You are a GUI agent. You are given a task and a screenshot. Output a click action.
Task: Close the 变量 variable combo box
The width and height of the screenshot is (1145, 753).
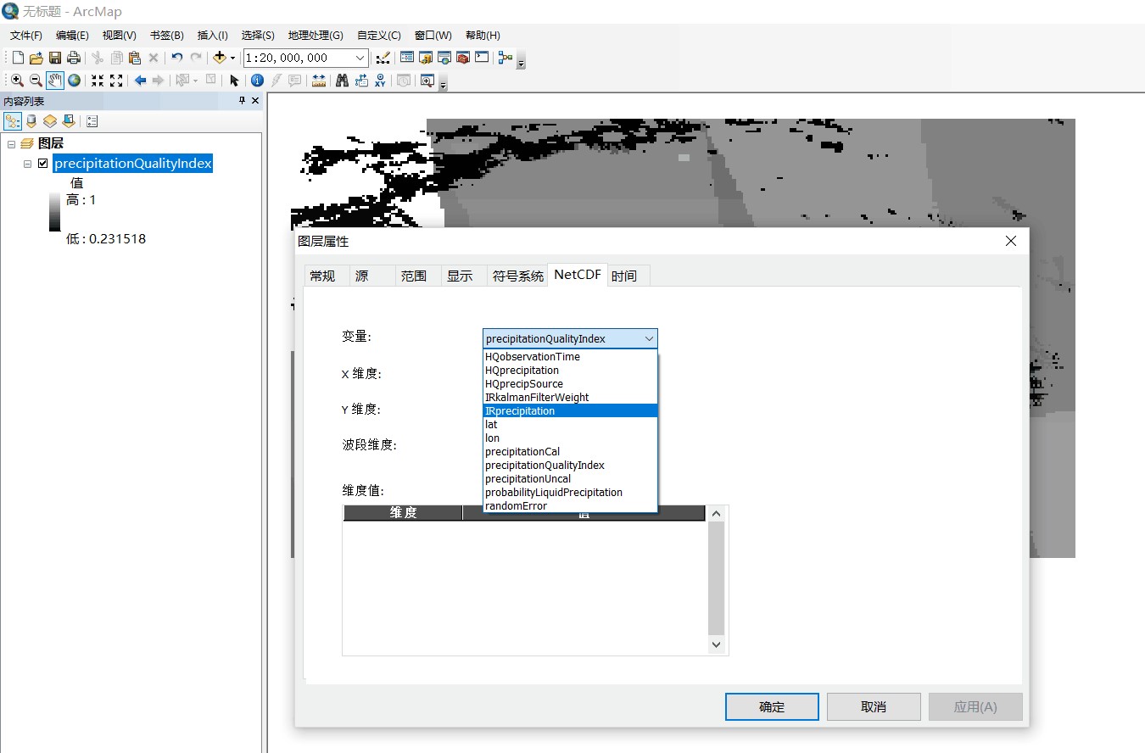tap(649, 338)
